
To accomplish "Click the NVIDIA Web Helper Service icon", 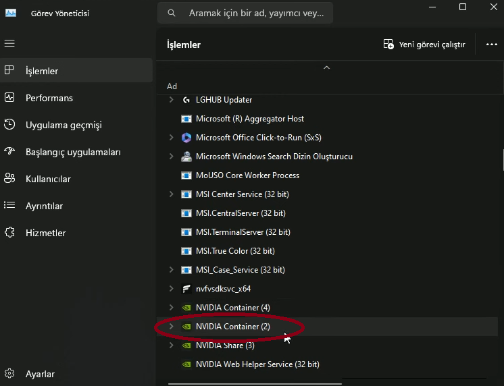I will point(186,364).
